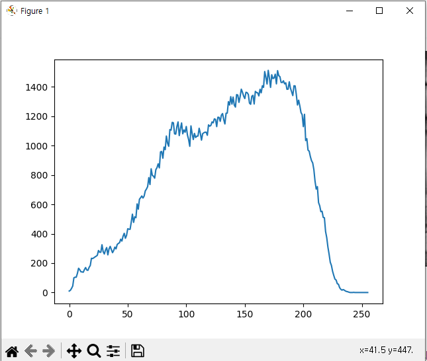Click the y-axis tick label 400
427x361 pixels.
39,234
